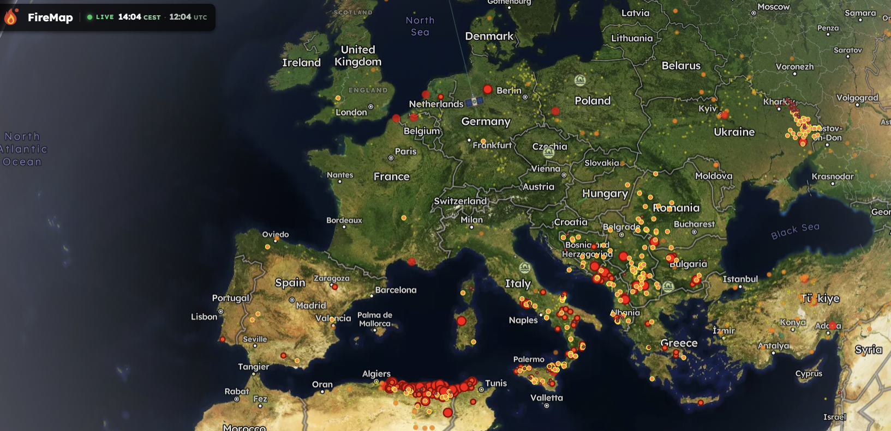Select the red fire marker on France's Mediterranean coast

tap(412, 262)
